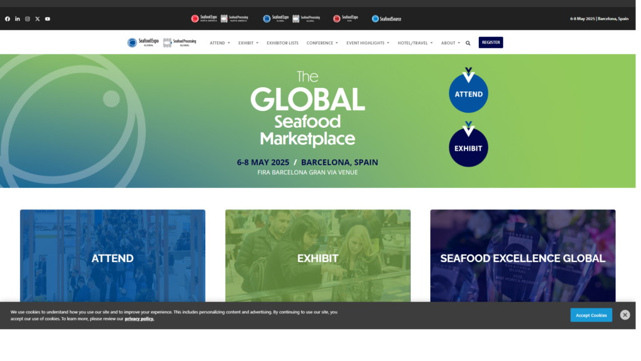641x361 pixels.
Task: Expand the Hotel/Travel dropdown menu
Action: [x=416, y=43]
